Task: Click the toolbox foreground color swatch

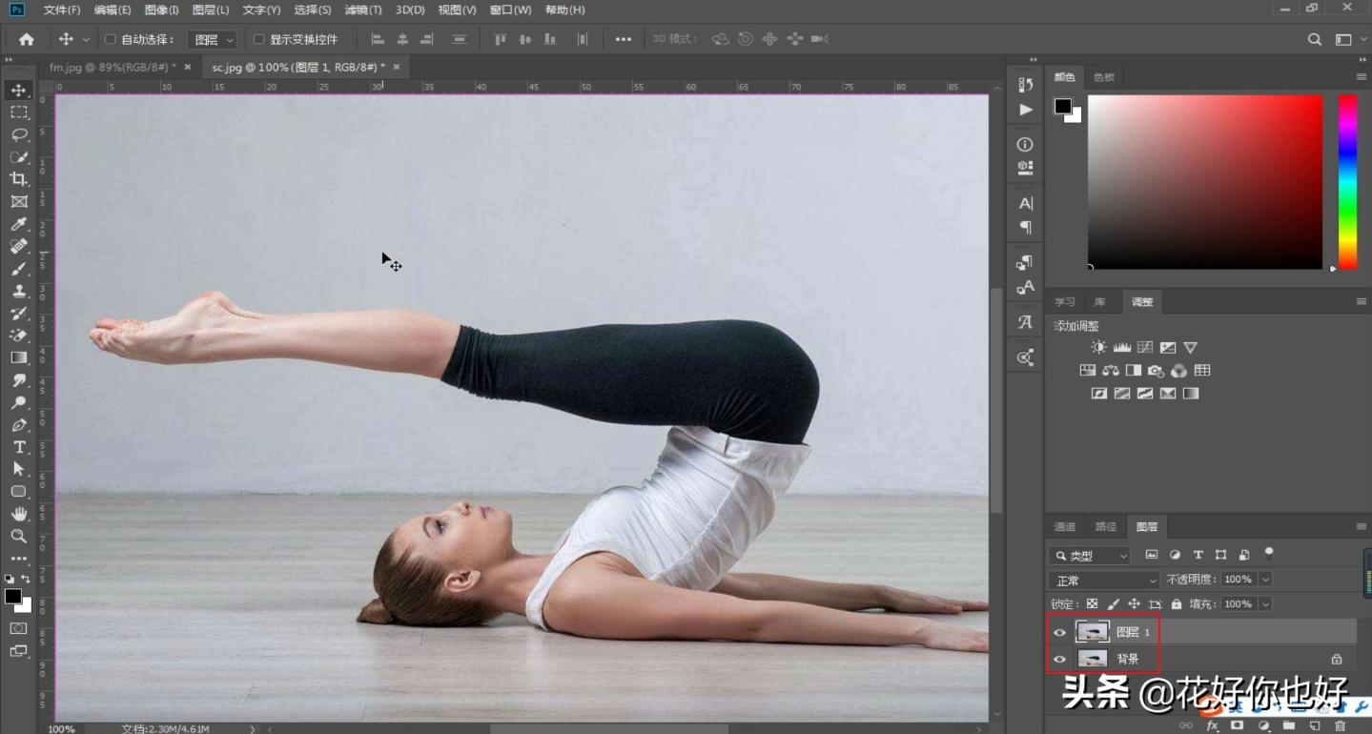Action: (x=13, y=596)
